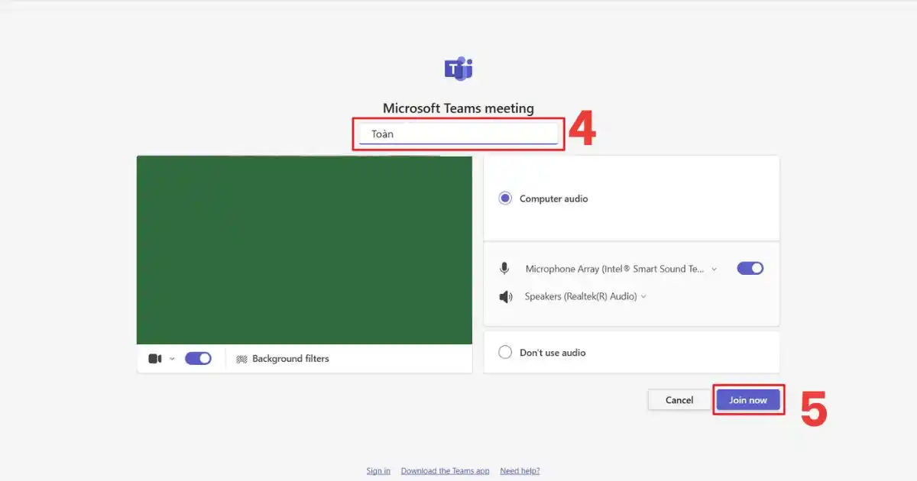Select the Don't use audio radio option

click(x=505, y=353)
